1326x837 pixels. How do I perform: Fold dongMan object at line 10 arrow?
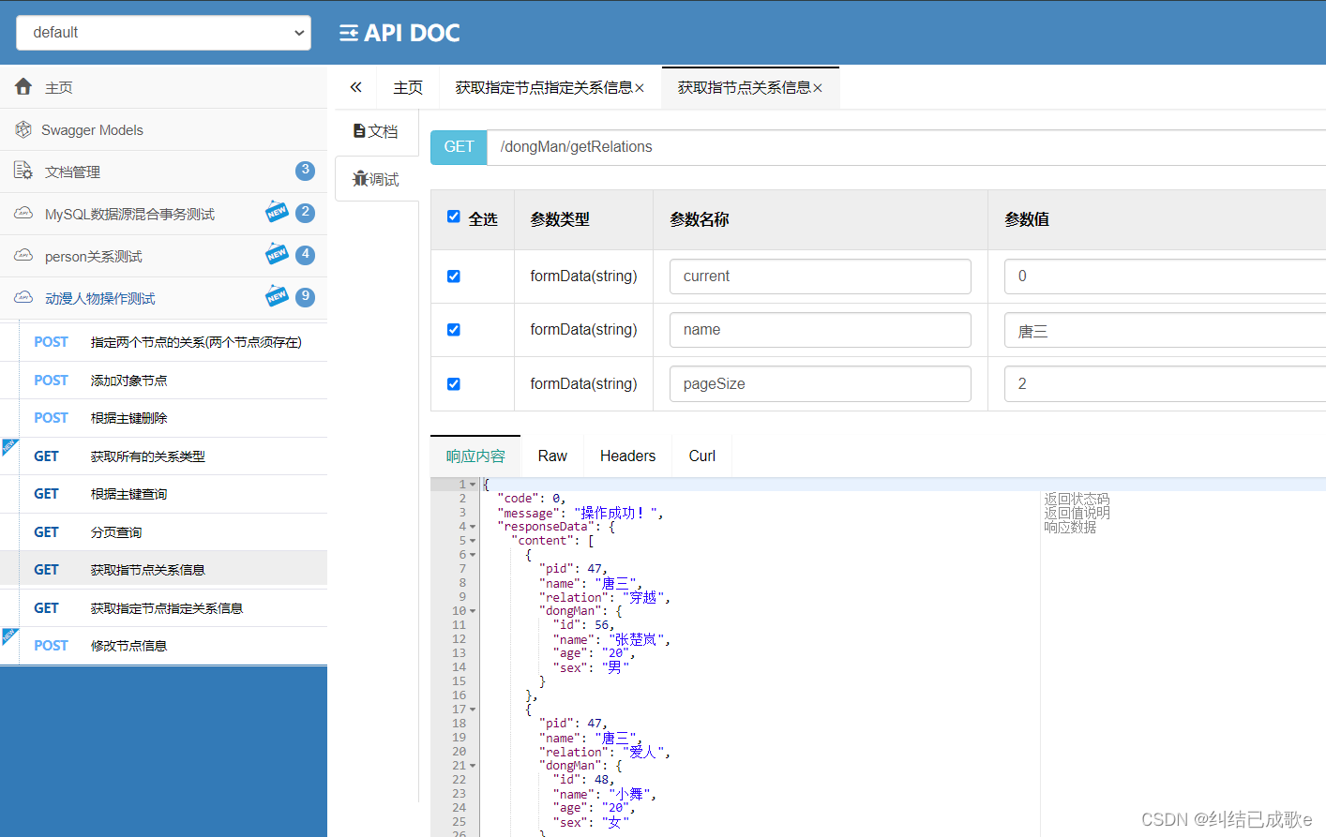click(473, 611)
